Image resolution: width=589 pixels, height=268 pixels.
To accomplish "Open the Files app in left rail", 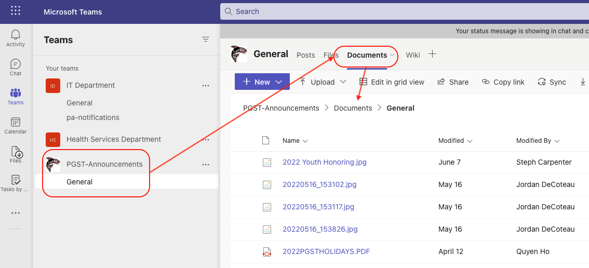I will click(17, 152).
